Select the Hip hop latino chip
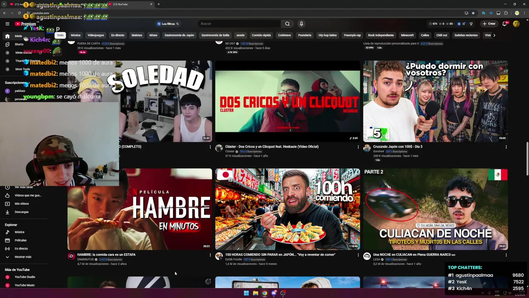Image resolution: width=529 pixels, height=298 pixels. coord(327,35)
